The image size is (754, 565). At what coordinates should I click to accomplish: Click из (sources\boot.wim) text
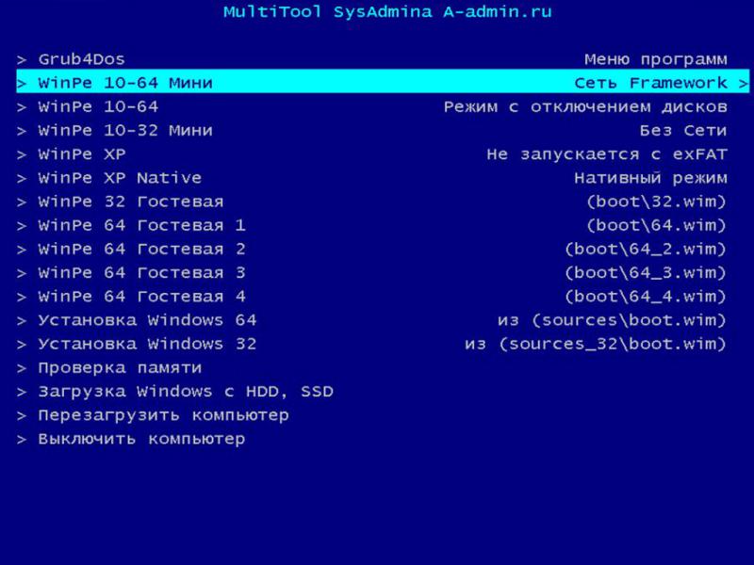point(612,320)
